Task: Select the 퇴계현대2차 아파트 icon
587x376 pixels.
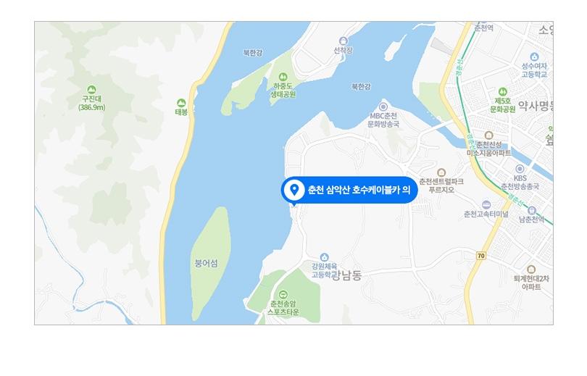Action: (531, 270)
